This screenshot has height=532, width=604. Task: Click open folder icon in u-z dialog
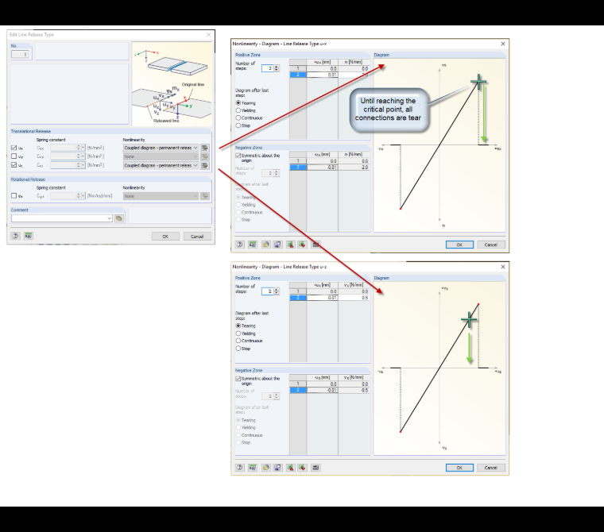[265, 468]
